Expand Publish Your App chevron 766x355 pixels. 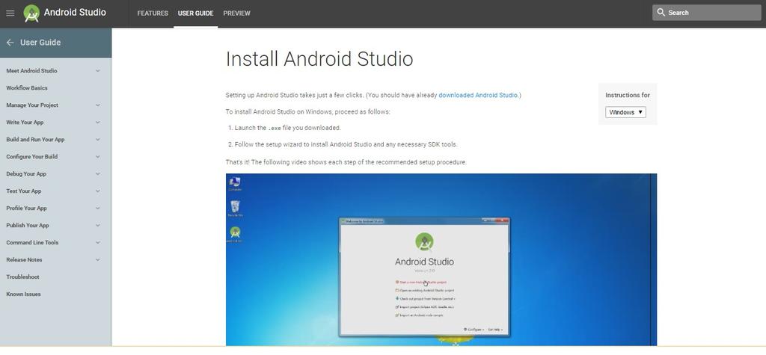click(98, 226)
